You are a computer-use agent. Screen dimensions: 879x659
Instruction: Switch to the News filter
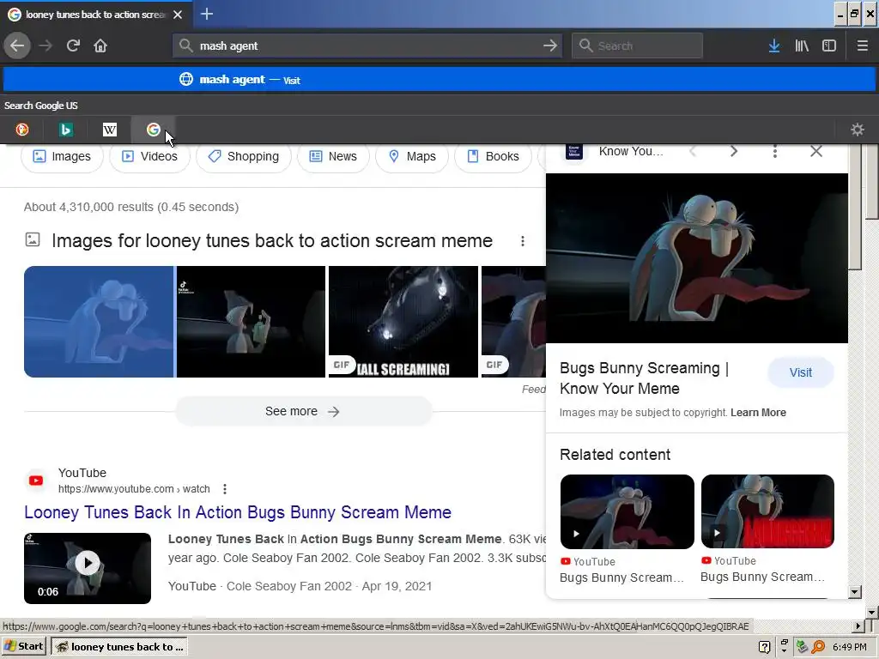coord(333,156)
